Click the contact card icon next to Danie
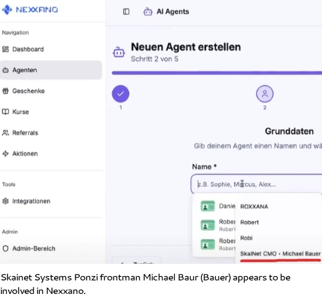Viewport: 322px width, 297px height. point(208,206)
